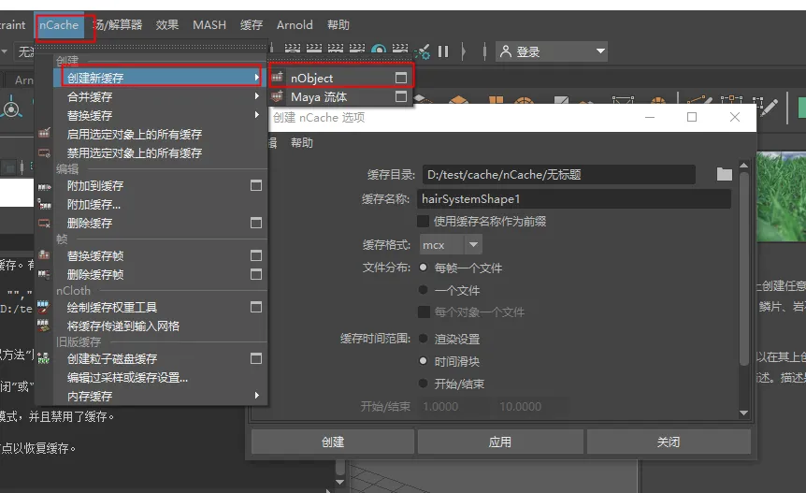Click the 应用 button
Screen dimensions: 806x493
500,442
